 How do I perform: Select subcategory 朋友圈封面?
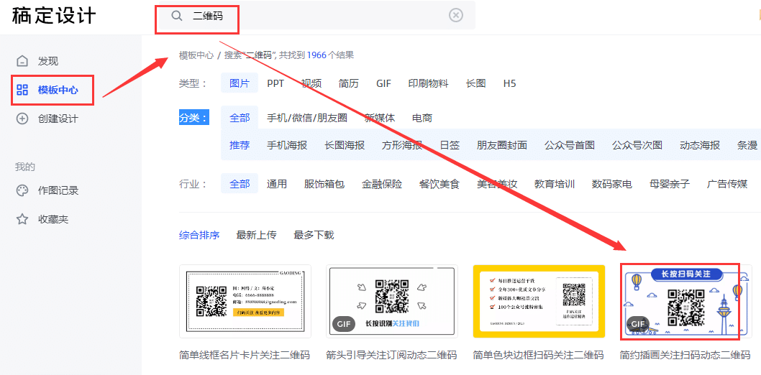pyautogui.click(x=502, y=145)
